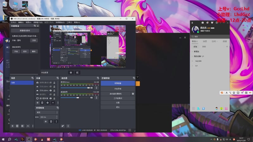This screenshot has width=253, height=142.
Task: Hide the visible 文本 (GDI+) source
Action: click(x=51, y=91)
